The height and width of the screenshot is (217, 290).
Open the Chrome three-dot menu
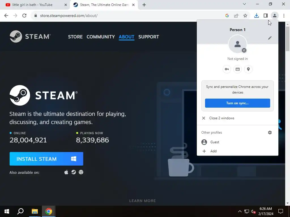(x=284, y=16)
